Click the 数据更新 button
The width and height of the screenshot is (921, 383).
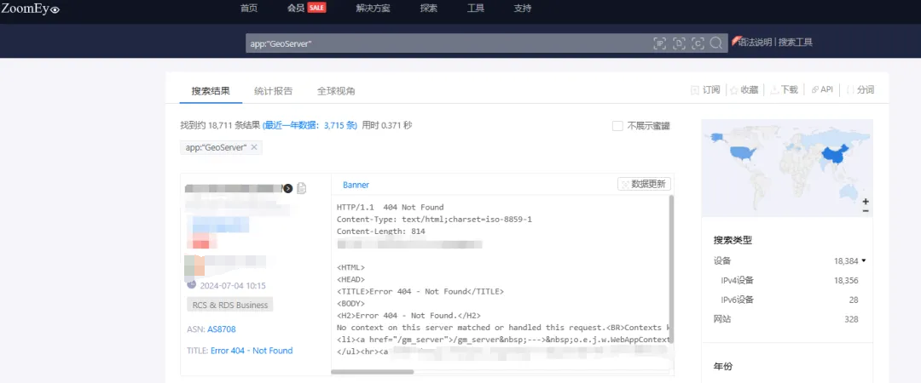click(644, 184)
